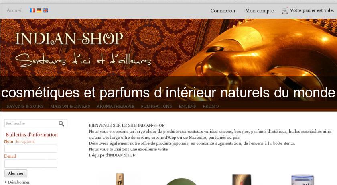
Task: Open the FUMIGATIONS menu item
Action: pyautogui.click(x=156, y=106)
